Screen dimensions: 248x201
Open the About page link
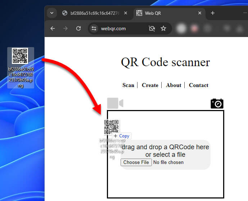click(x=173, y=85)
